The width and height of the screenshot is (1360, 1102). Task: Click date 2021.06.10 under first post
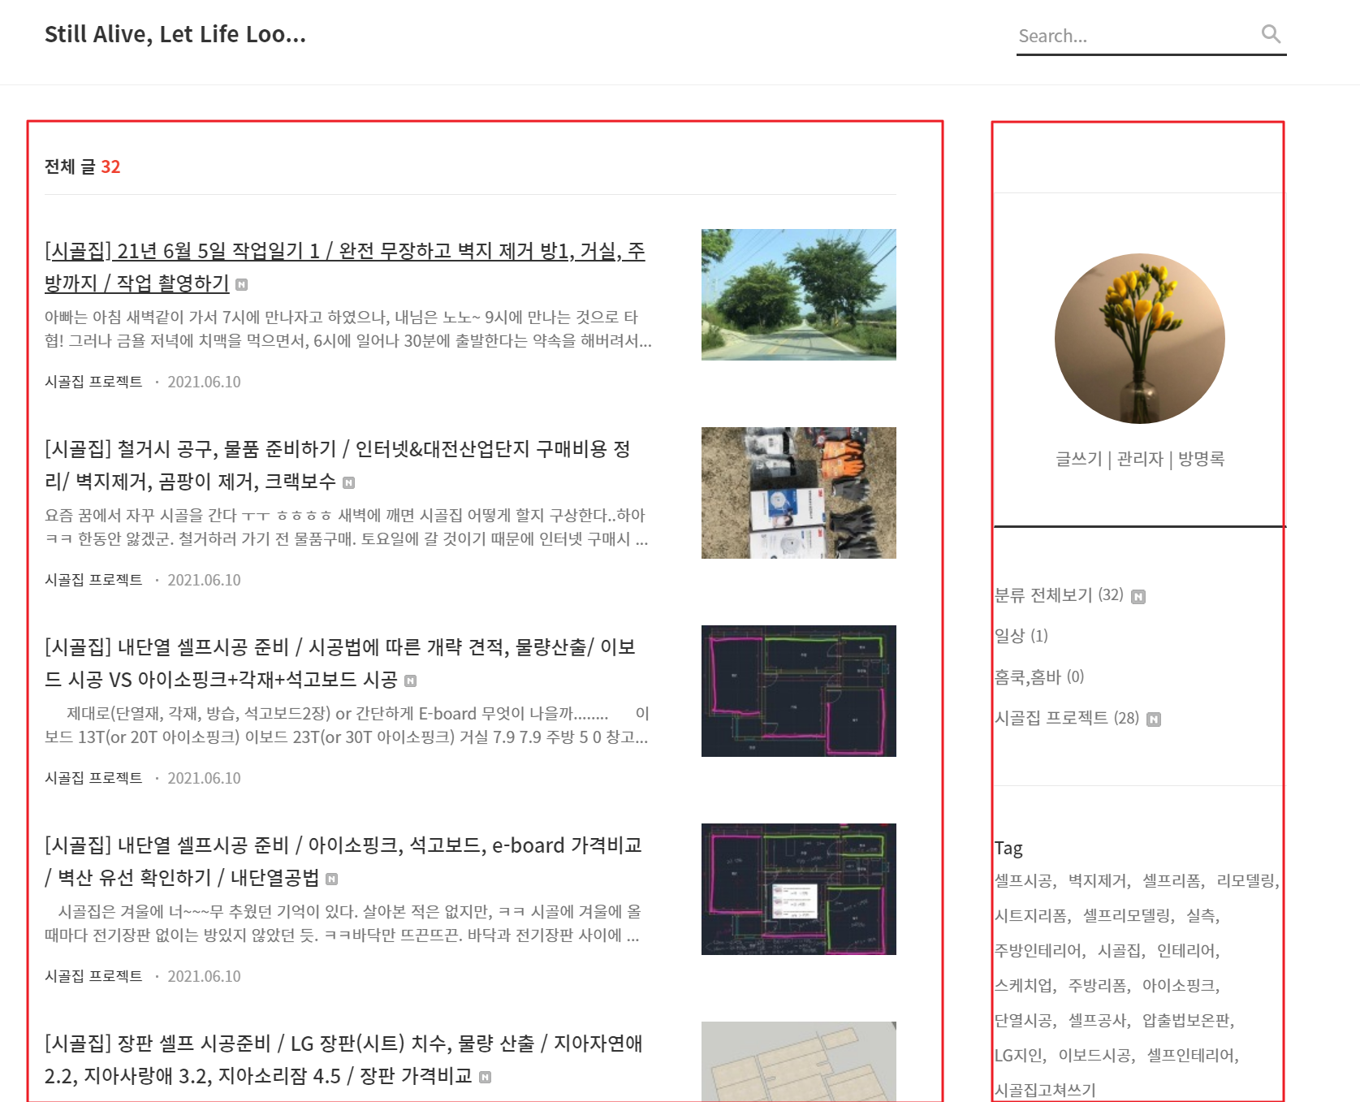pyautogui.click(x=204, y=382)
